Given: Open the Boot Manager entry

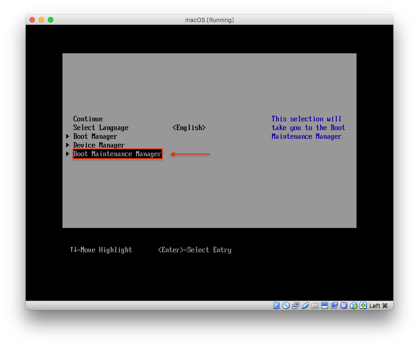Looking at the screenshot, I should pos(95,137).
